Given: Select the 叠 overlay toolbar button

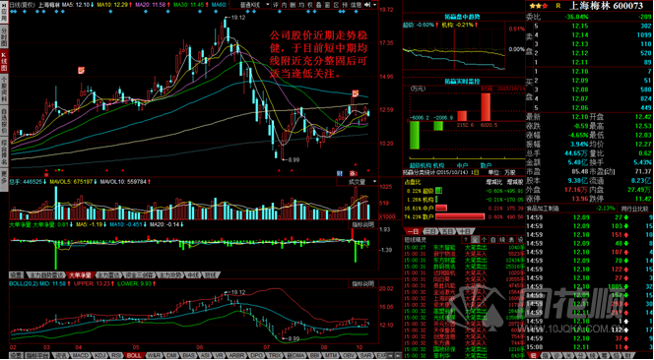Looking at the screenshot, I should pos(319,5).
